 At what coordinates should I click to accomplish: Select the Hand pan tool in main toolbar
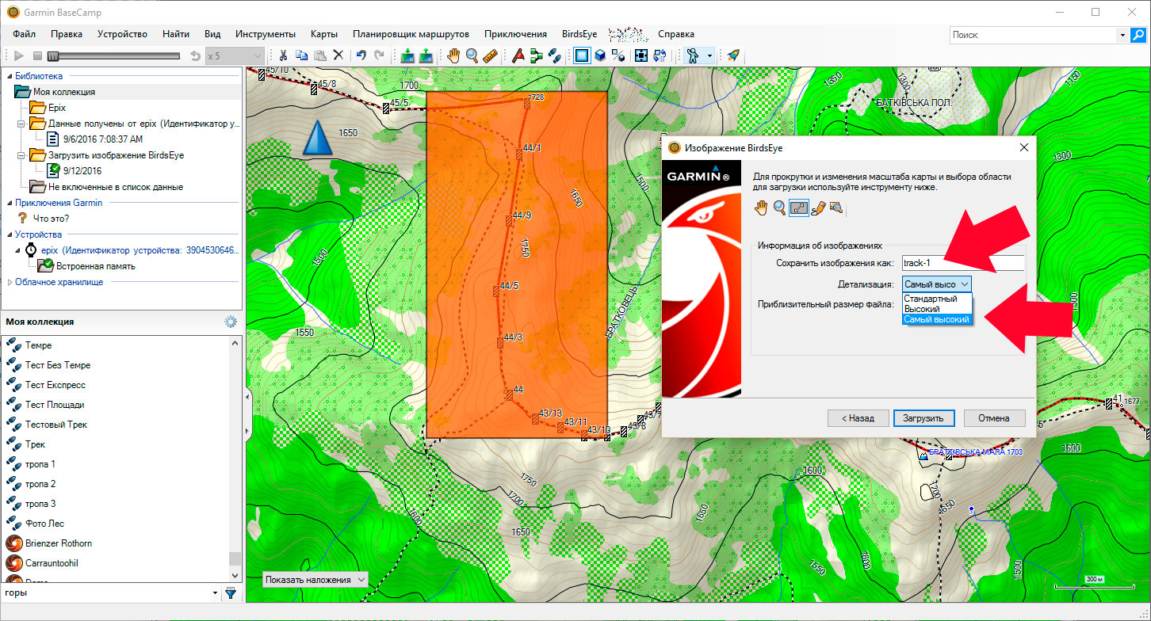click(453, 55)
